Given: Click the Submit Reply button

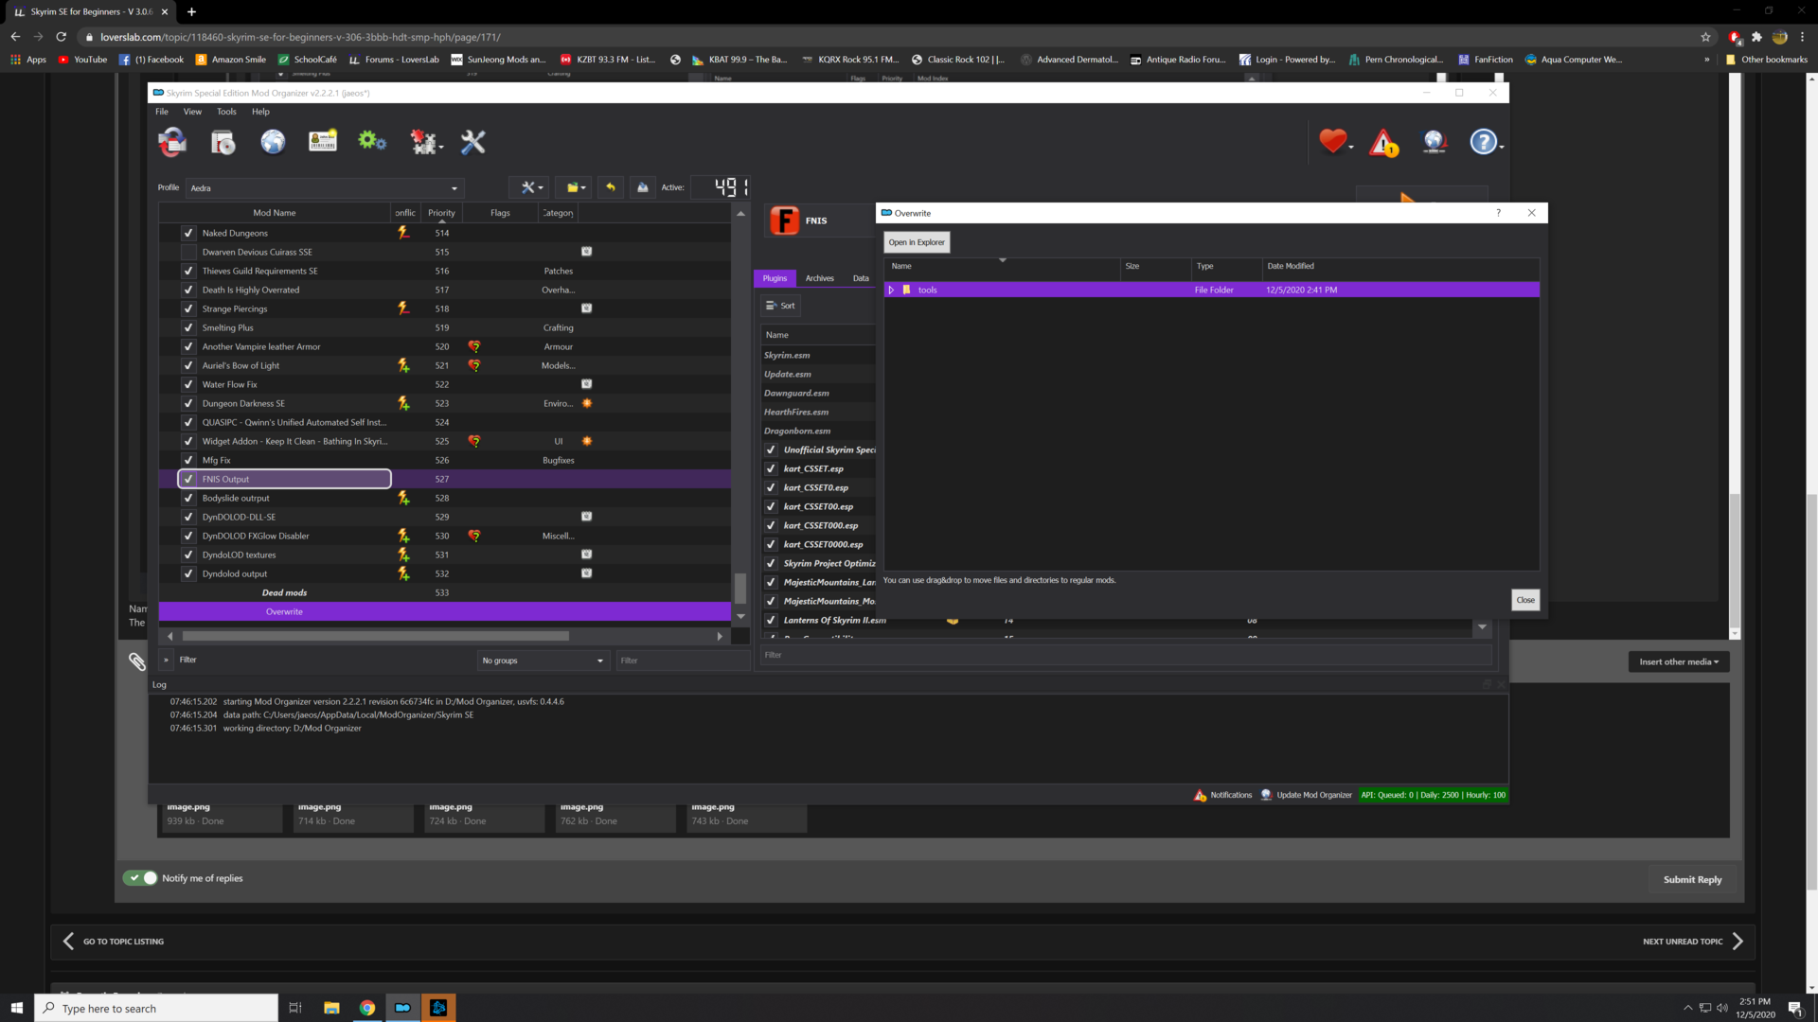Looking at the screenshot, I should [1693, 879].
